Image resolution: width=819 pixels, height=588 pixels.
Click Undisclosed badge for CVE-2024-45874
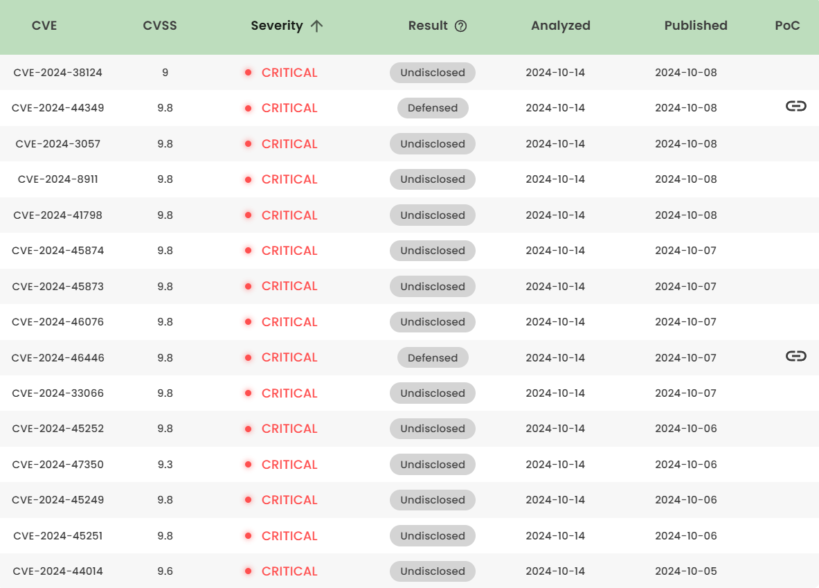pos(433,251)
